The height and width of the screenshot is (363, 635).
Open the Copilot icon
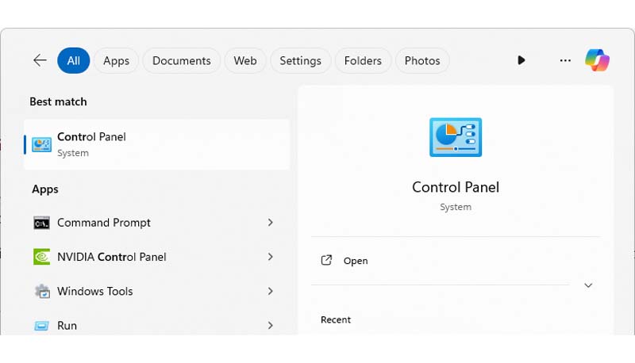pos(597,60)
